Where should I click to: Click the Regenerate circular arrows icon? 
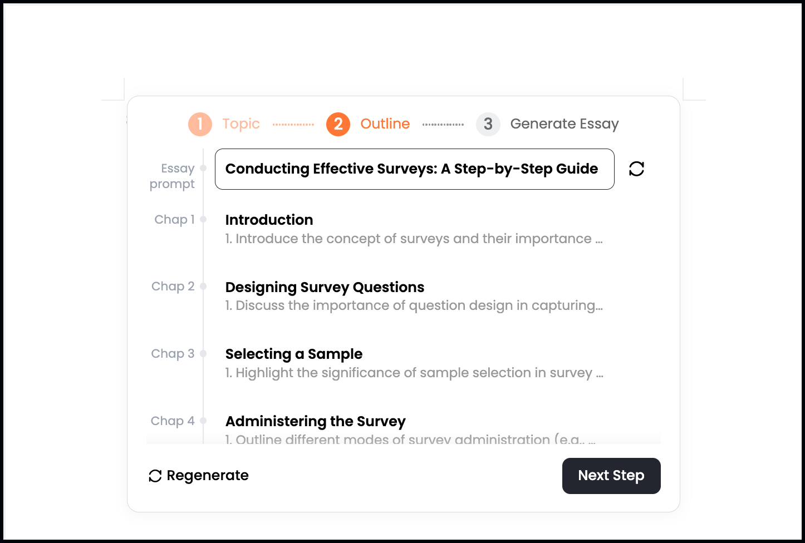155,476
